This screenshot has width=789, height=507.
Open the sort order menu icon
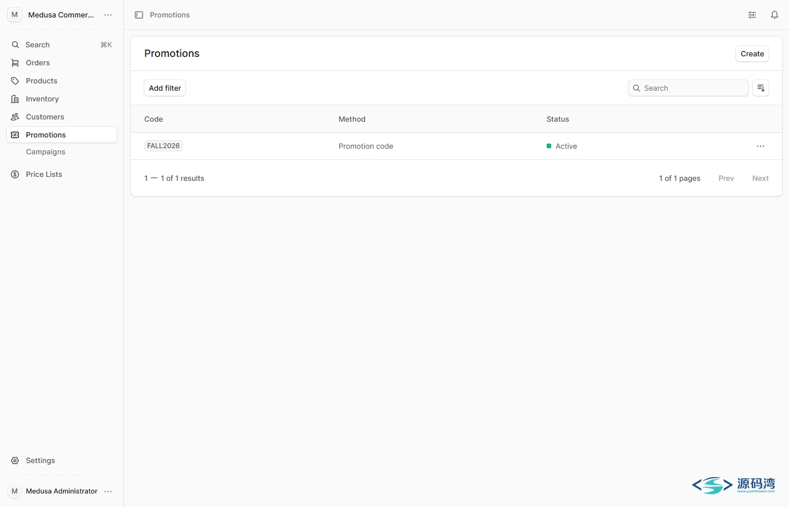click(x=761, y=88)
